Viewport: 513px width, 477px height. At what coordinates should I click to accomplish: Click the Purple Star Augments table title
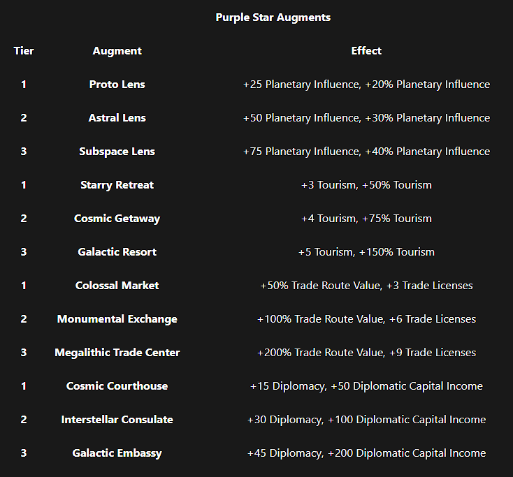tap(273, 17)
